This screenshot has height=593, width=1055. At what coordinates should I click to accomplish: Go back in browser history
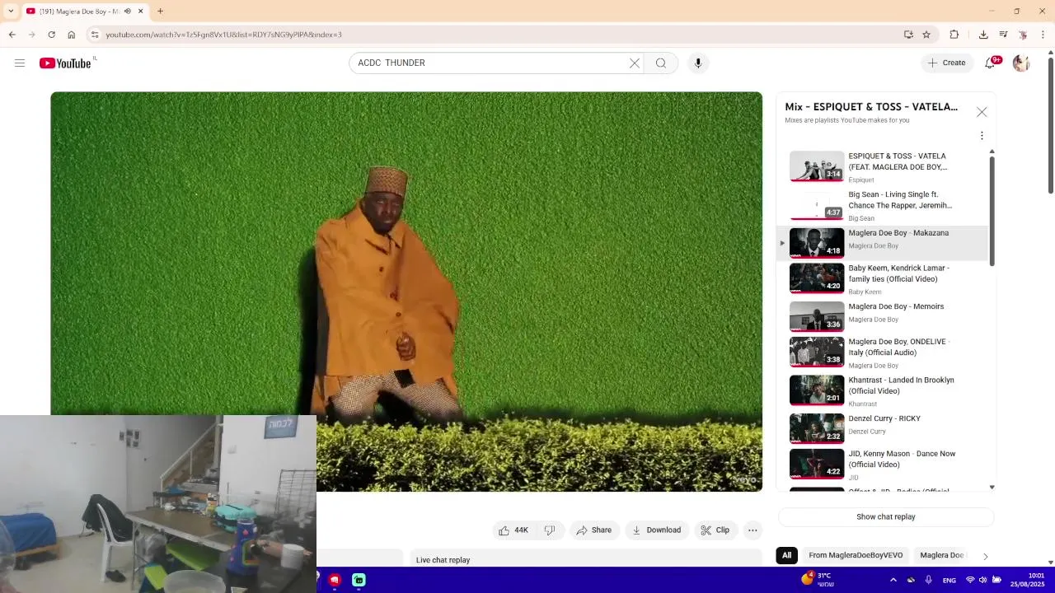pyautogui.click(x=12, y=35)
